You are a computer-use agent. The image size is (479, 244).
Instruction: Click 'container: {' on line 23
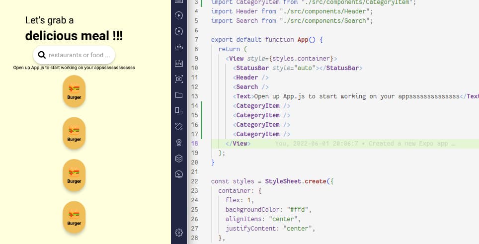[x=240, y=190]
